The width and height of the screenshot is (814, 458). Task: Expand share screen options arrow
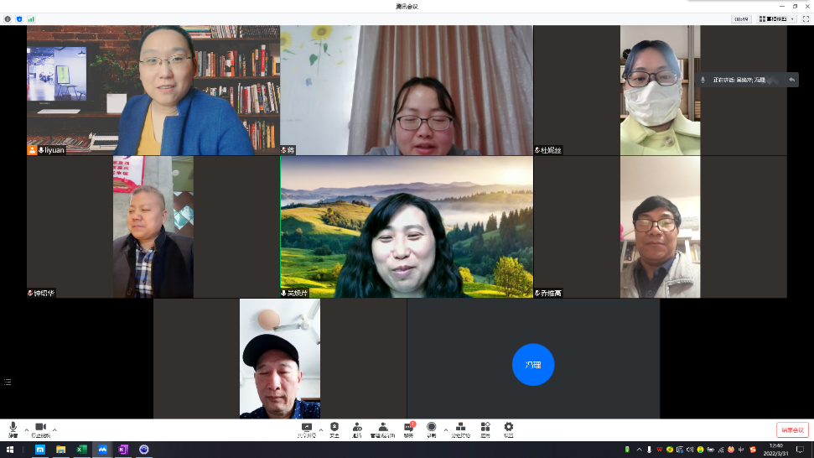coord(321,429)
